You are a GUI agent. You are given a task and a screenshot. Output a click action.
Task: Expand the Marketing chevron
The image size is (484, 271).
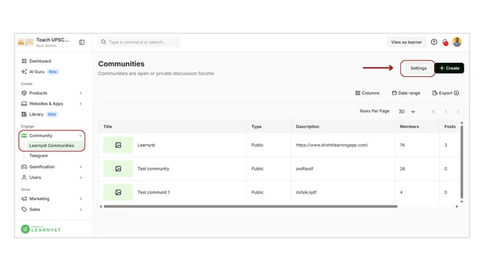click(x=81, y=199)
